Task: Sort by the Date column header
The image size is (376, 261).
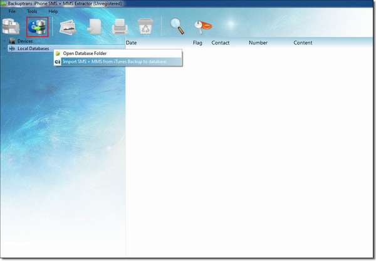Action: pos(131,43)
